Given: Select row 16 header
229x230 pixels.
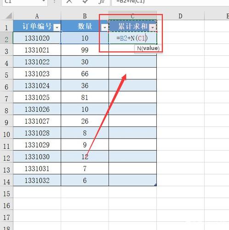Looking at the screenshot, I should tap(6, 204).
